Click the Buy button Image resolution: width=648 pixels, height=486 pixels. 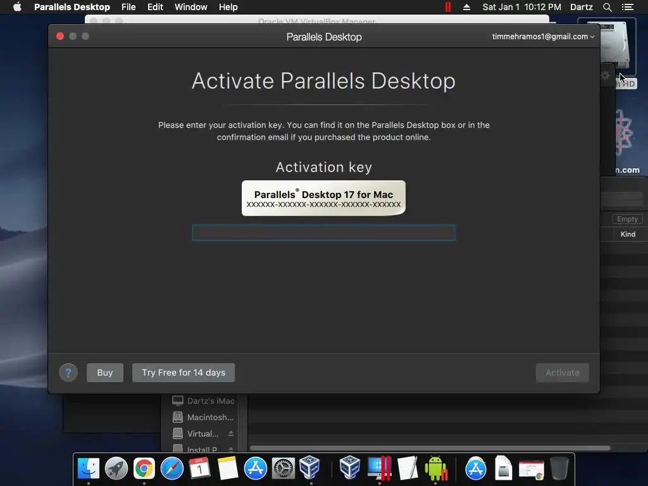[x=105, y=373]
